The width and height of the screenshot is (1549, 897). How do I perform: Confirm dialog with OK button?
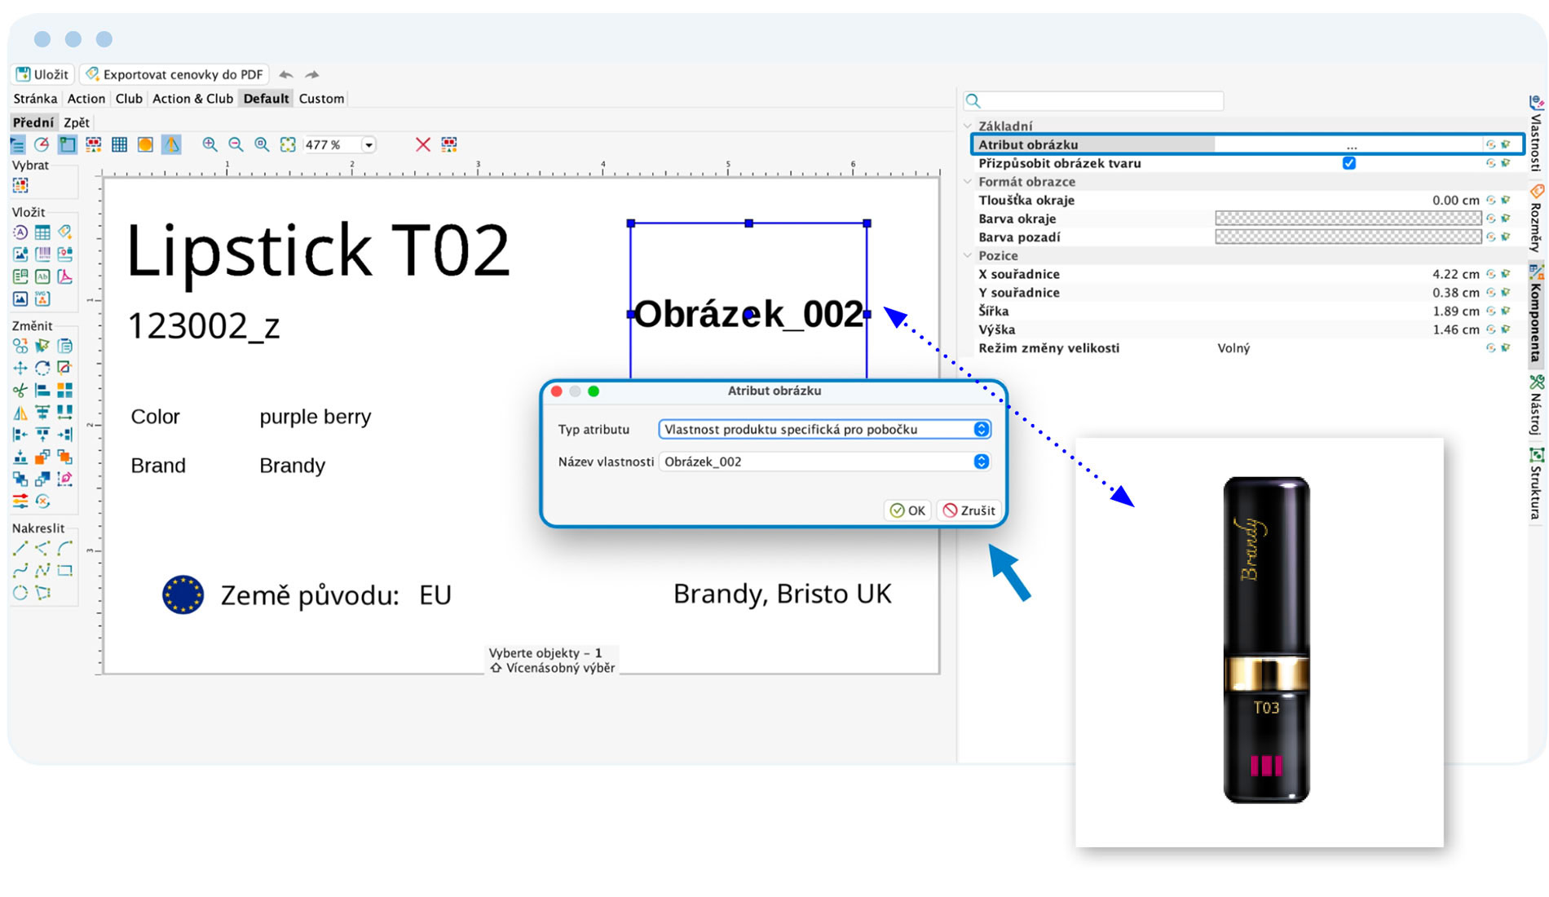pyautogui.click(x=907, y=510)
